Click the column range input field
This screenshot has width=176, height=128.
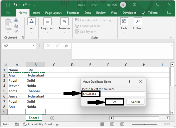(x=113, y=94)
